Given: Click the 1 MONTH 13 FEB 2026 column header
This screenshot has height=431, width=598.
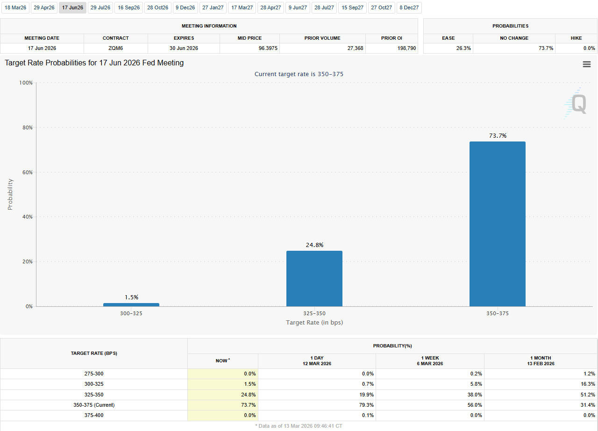Looking at the screenshot, I should 541,360.
